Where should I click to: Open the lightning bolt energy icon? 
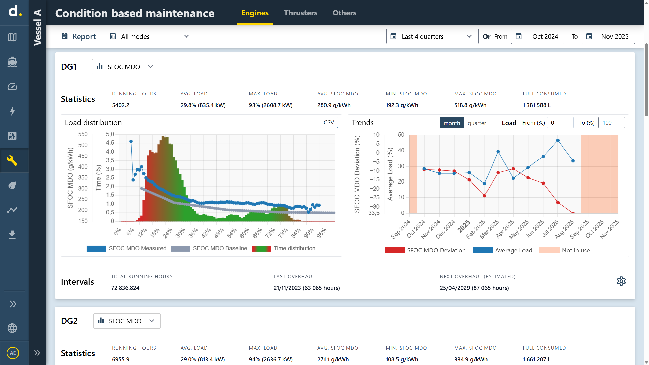pos(12,111)
